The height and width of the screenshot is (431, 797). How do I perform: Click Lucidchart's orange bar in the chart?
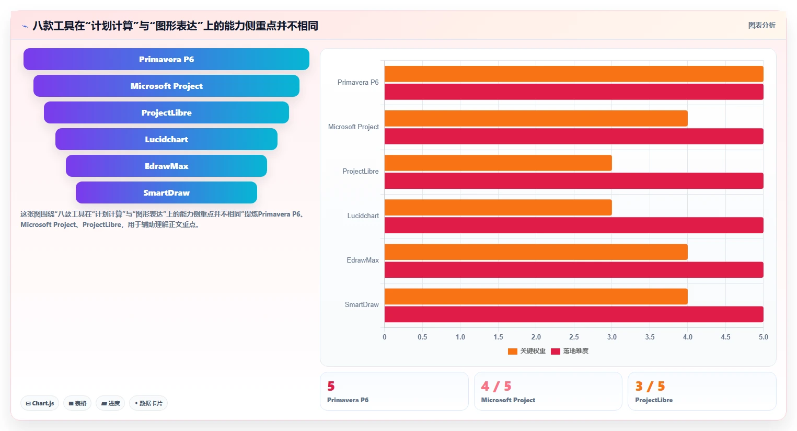point(498,207)
